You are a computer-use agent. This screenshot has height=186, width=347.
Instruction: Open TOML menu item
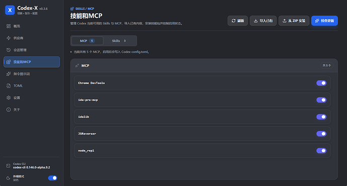tap(32, 86)
